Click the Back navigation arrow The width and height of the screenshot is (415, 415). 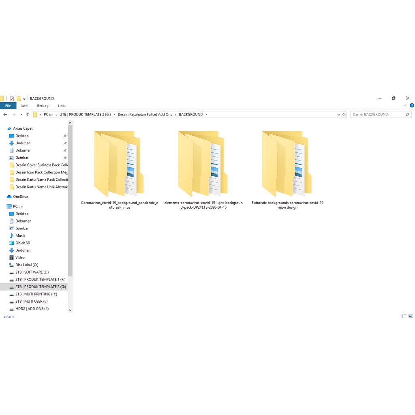[x=5, y=115]
